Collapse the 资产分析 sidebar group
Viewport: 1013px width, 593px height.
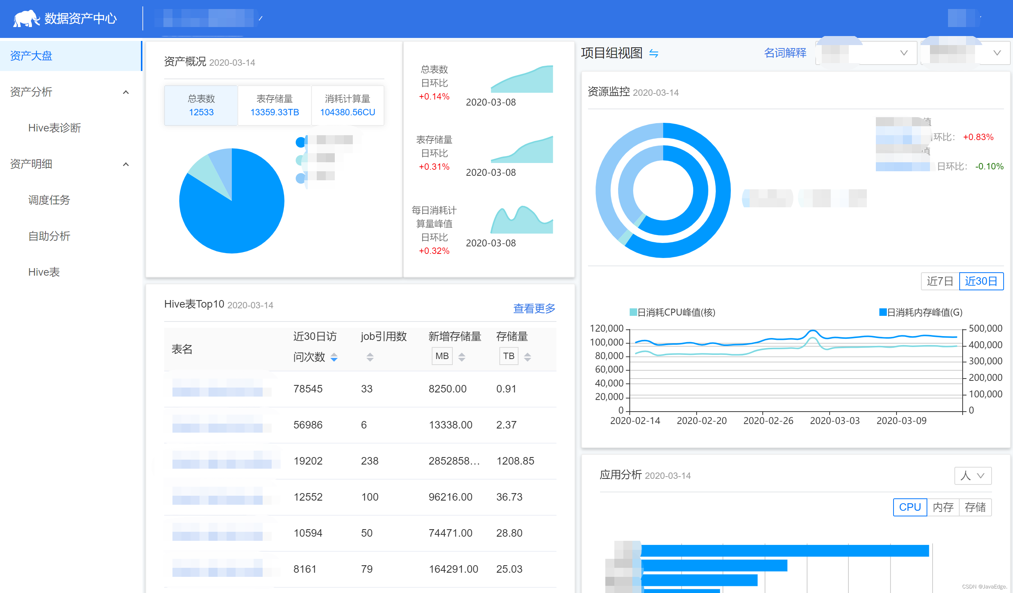[126, 92]
